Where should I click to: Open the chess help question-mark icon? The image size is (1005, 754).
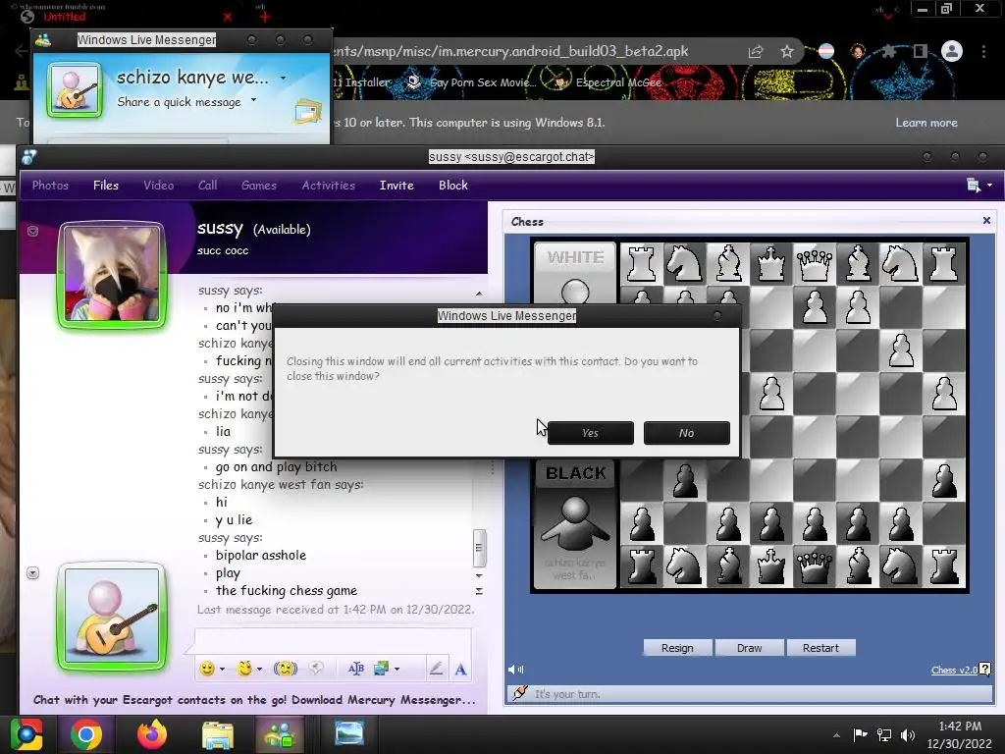point(985,669)
